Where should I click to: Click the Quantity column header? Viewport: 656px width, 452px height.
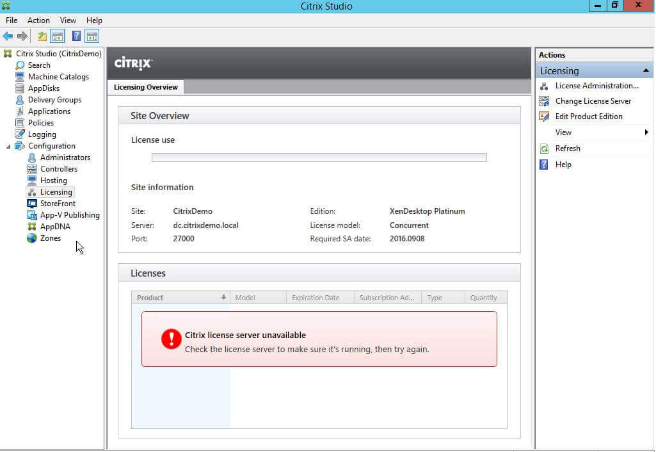(x=486, y=298)
